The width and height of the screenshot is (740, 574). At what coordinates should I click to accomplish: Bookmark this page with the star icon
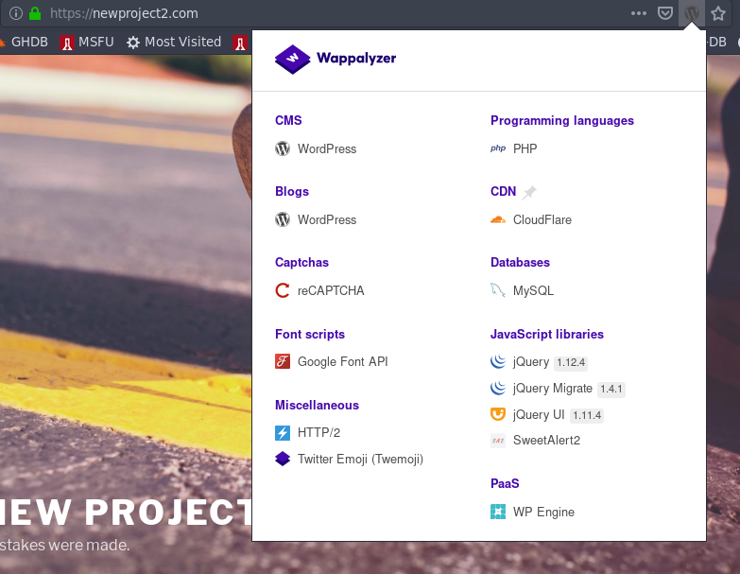coord(718,13)
